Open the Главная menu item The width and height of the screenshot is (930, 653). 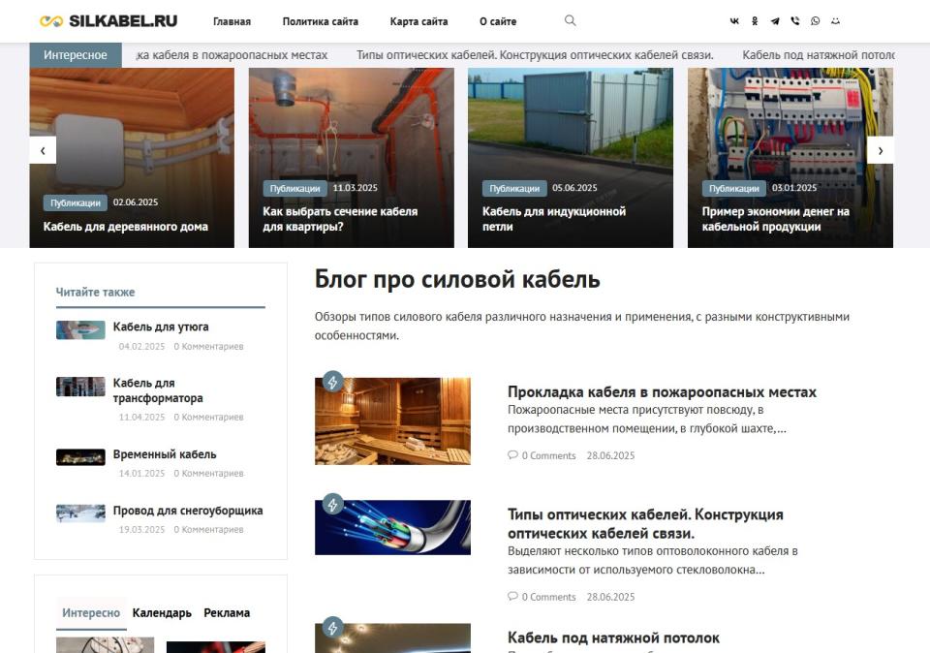click(232, 20)
